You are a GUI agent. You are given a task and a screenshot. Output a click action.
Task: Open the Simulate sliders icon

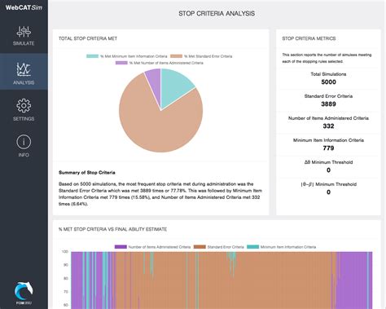pos(24,32)
